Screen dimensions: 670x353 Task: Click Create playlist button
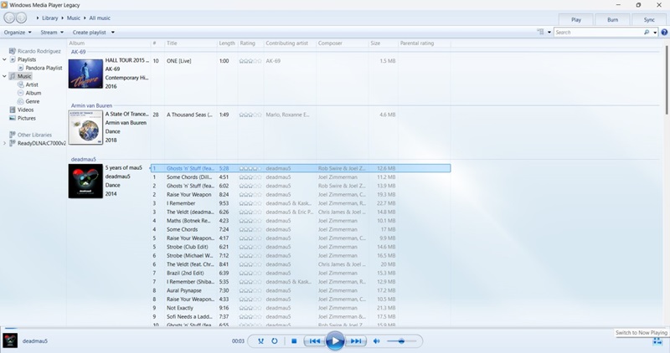click(89, 32)
